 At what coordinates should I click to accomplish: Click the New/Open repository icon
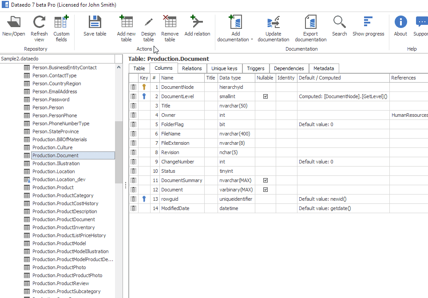coord(14,22)
